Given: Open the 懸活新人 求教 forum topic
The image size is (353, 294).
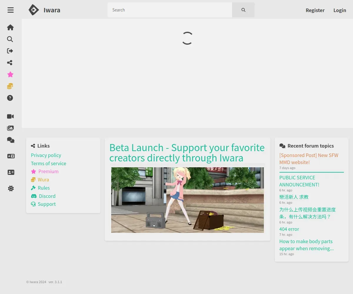Looking at the screenshot, I should pos(294,197).
